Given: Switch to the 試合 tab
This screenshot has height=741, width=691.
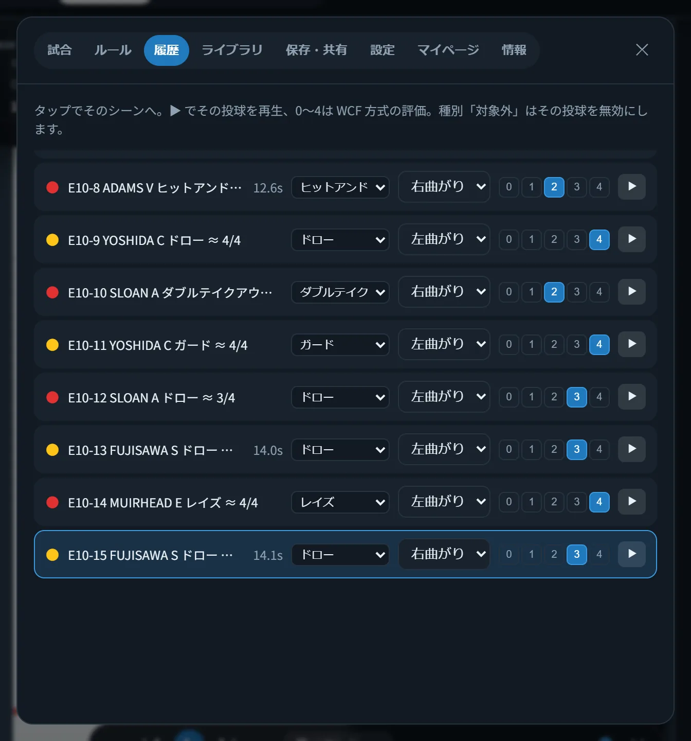Looking at the screenshot, I should click(x=60, y=50).
